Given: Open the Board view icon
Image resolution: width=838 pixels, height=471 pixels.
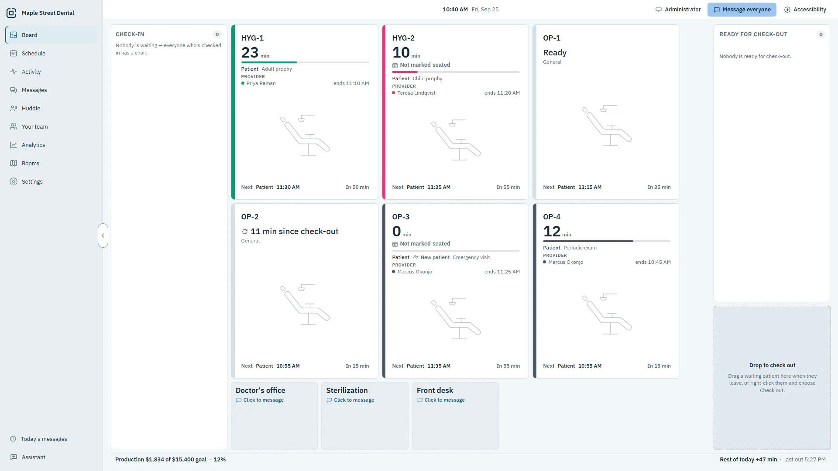Looking at the screenshot, I should pos(14,35).
